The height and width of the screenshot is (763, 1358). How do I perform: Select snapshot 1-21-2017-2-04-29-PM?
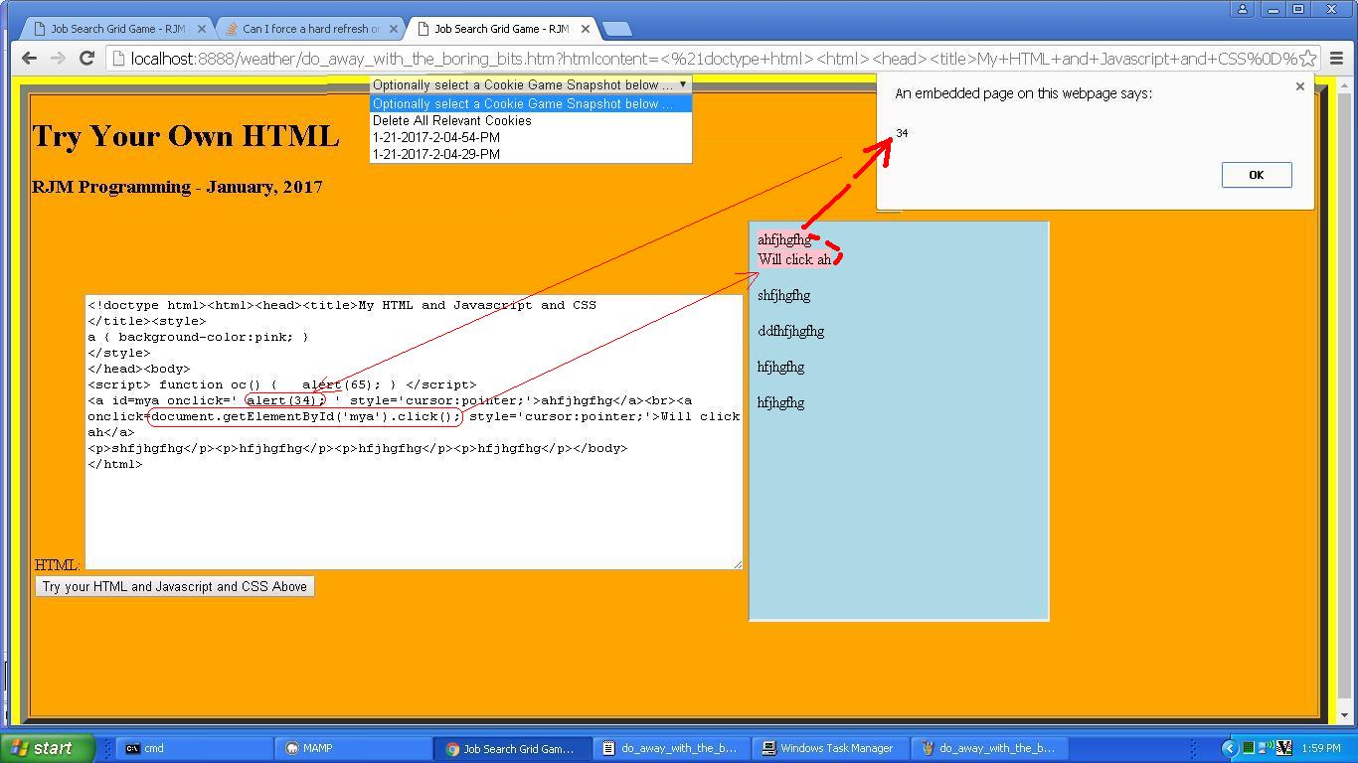pos(530,154)
